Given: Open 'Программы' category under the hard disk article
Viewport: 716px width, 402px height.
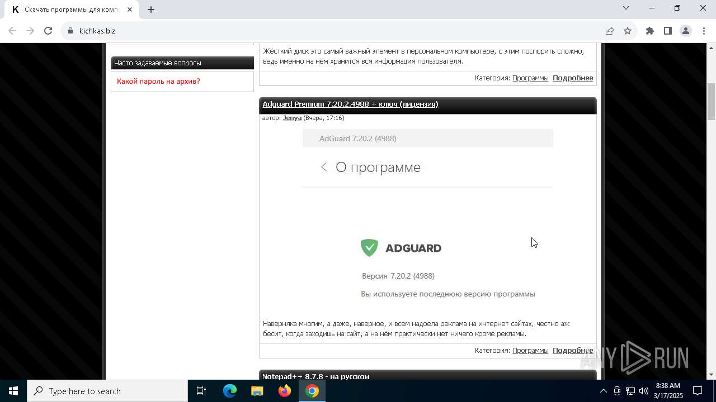Looking at the screenshot, I should (x=530, y=78).
